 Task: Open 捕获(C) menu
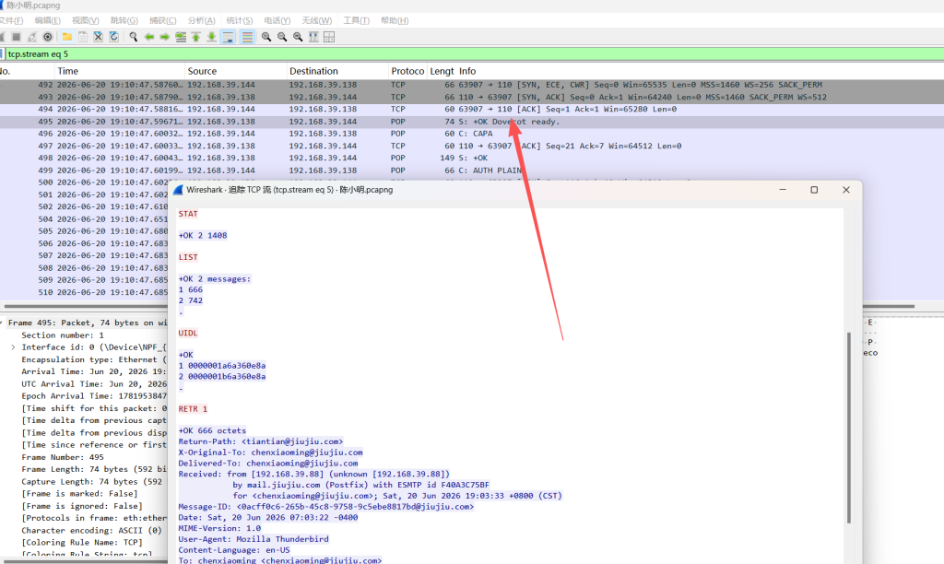(x=162, y=20)
